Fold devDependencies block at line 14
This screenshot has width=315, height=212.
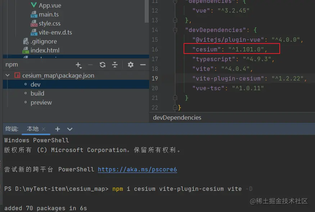pyautogui.click(x=175, y=30)
